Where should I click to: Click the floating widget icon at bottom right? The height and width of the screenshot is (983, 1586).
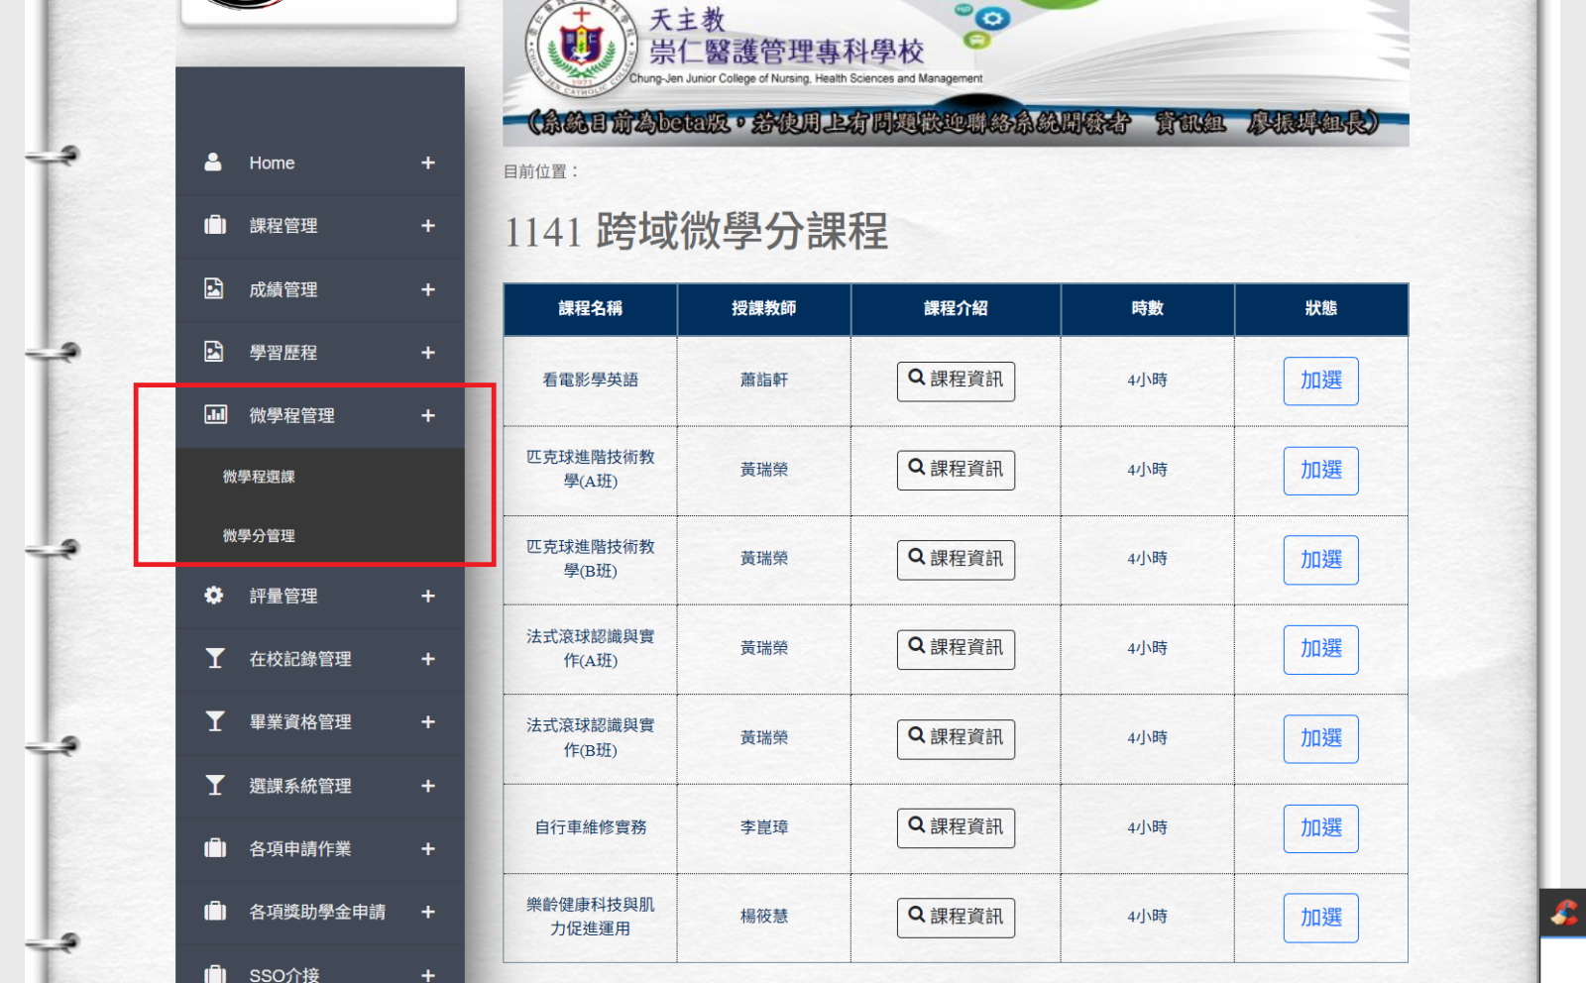1563,913
